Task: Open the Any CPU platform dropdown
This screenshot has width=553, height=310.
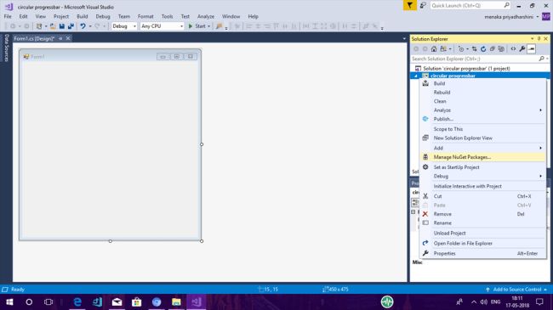Action: tap(162, 26)
